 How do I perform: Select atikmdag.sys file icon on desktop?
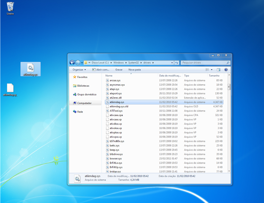pyautogui.click(x=30, y=69)
